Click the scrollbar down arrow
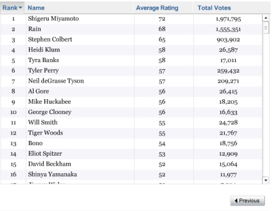Screen dimensions: 273x211 266,180
